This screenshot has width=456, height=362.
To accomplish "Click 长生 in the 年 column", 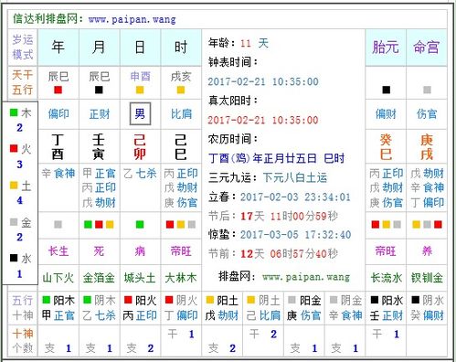I will tap(58, 251).
